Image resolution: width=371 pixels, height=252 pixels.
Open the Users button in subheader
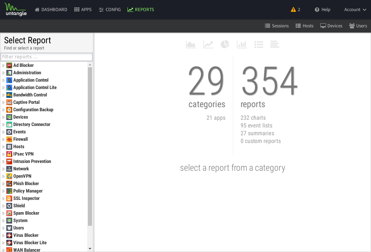pyautogui.click(x=358, y=26)
